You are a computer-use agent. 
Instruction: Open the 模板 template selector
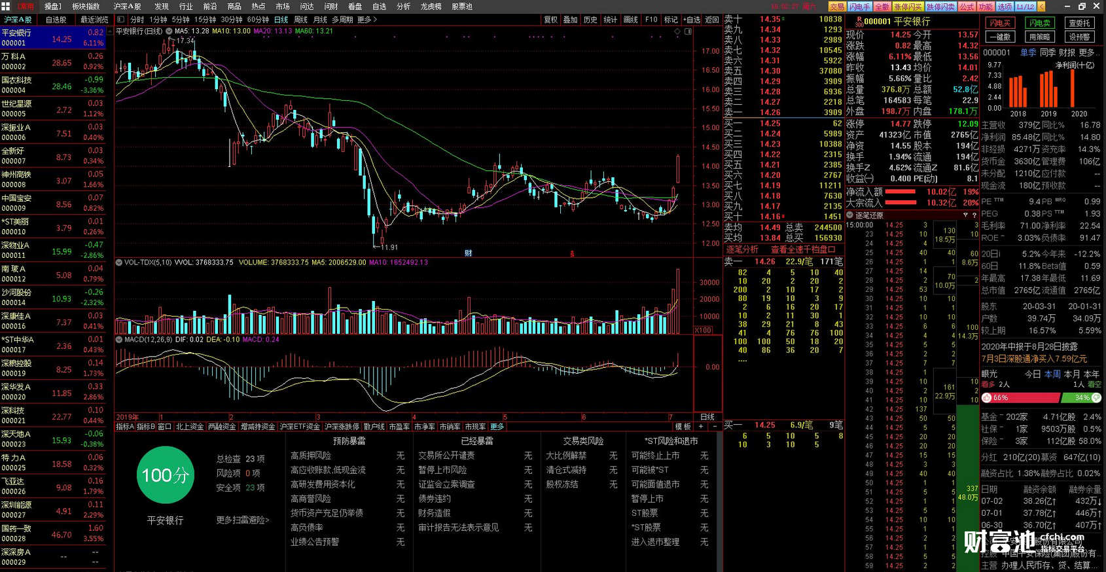coord(683,427)
